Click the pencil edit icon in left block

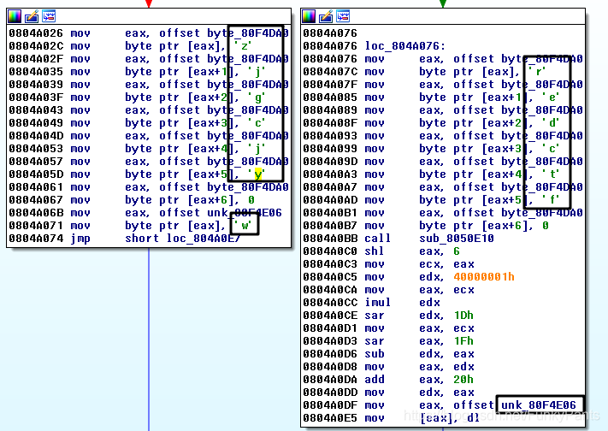32,16
